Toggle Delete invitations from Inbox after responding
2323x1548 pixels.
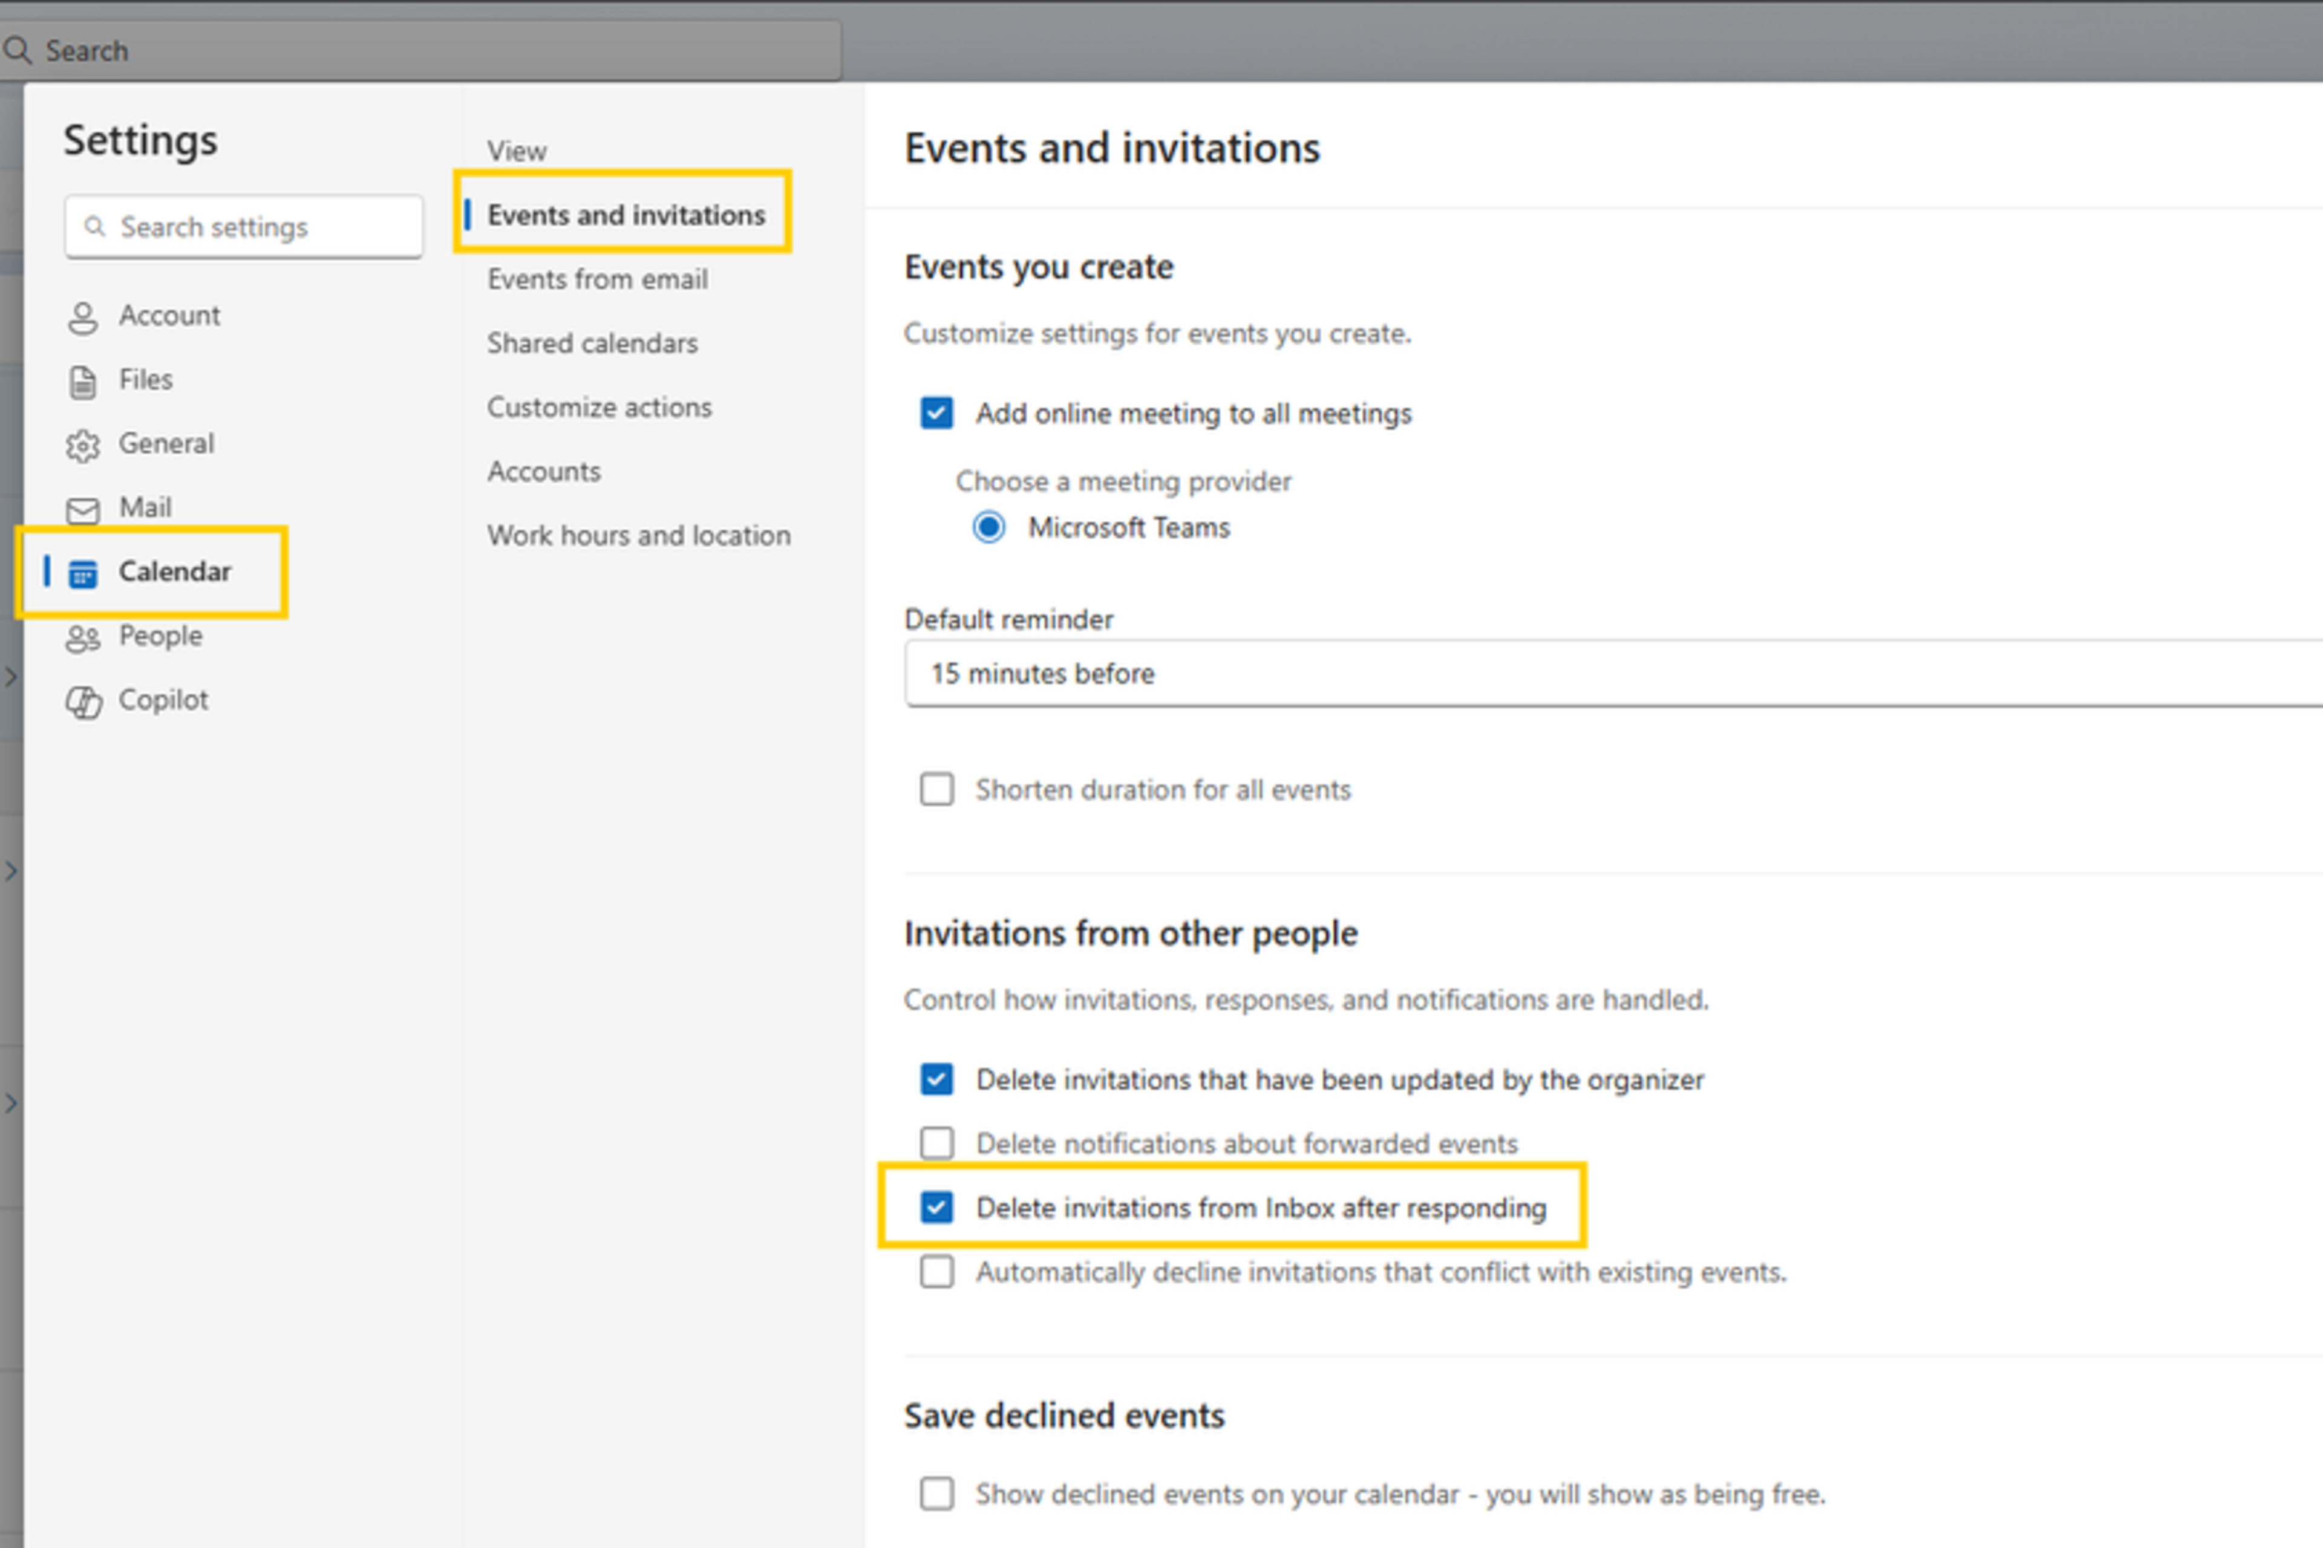tap(936, 1208)
